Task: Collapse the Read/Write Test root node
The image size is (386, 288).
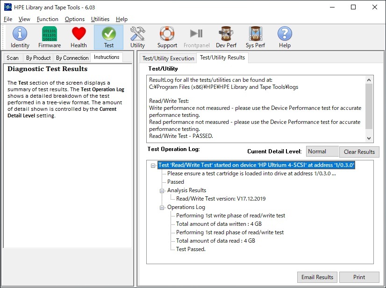Action: point(153,166)
